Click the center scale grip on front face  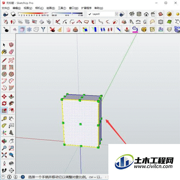point(80,124)
